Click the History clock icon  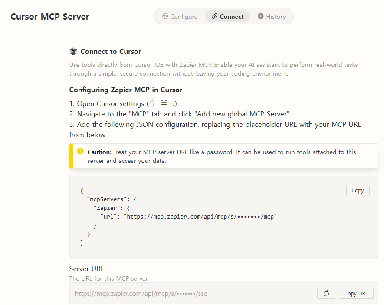pyautogui.click(x=261, y=16)
